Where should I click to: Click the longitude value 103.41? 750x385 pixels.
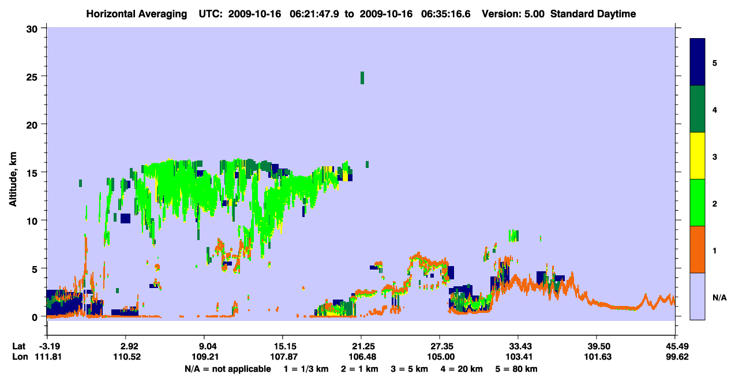pyautogui.click(x=518, y=357)
